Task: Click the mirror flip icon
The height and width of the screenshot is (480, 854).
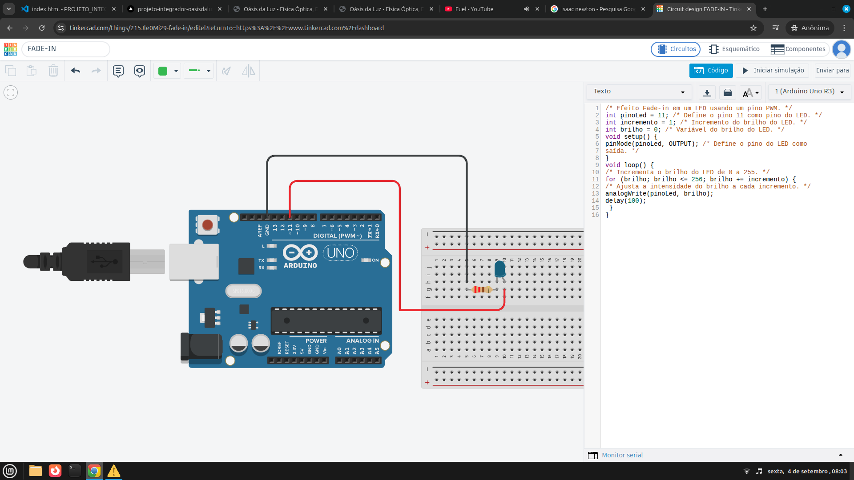Action: [x=248, y=71]
